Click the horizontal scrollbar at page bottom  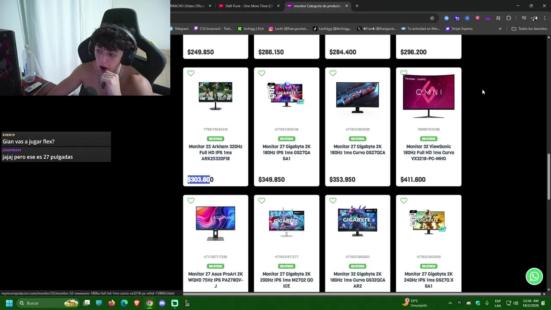click(362, 294)
